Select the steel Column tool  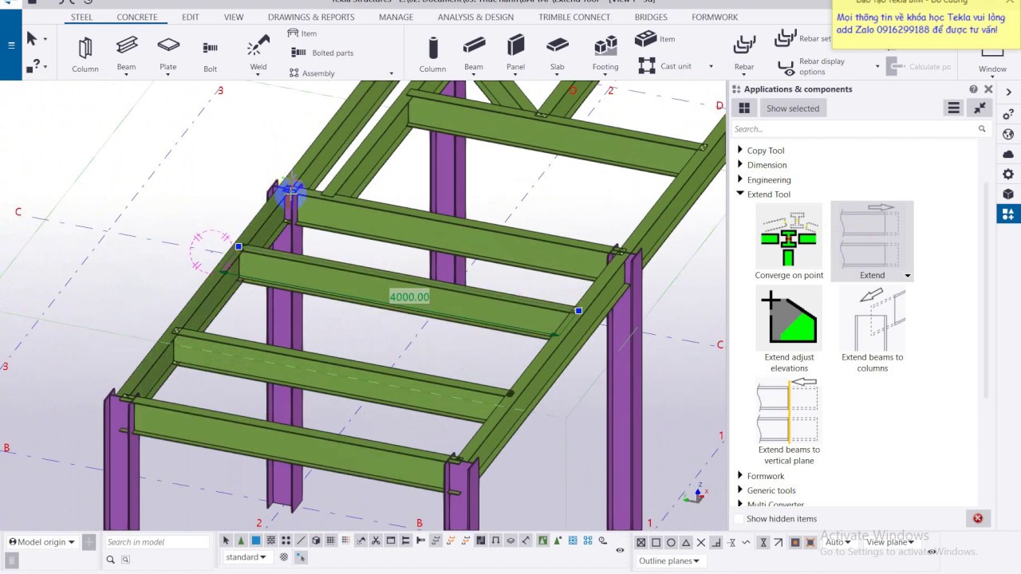[x=85, y=55]
